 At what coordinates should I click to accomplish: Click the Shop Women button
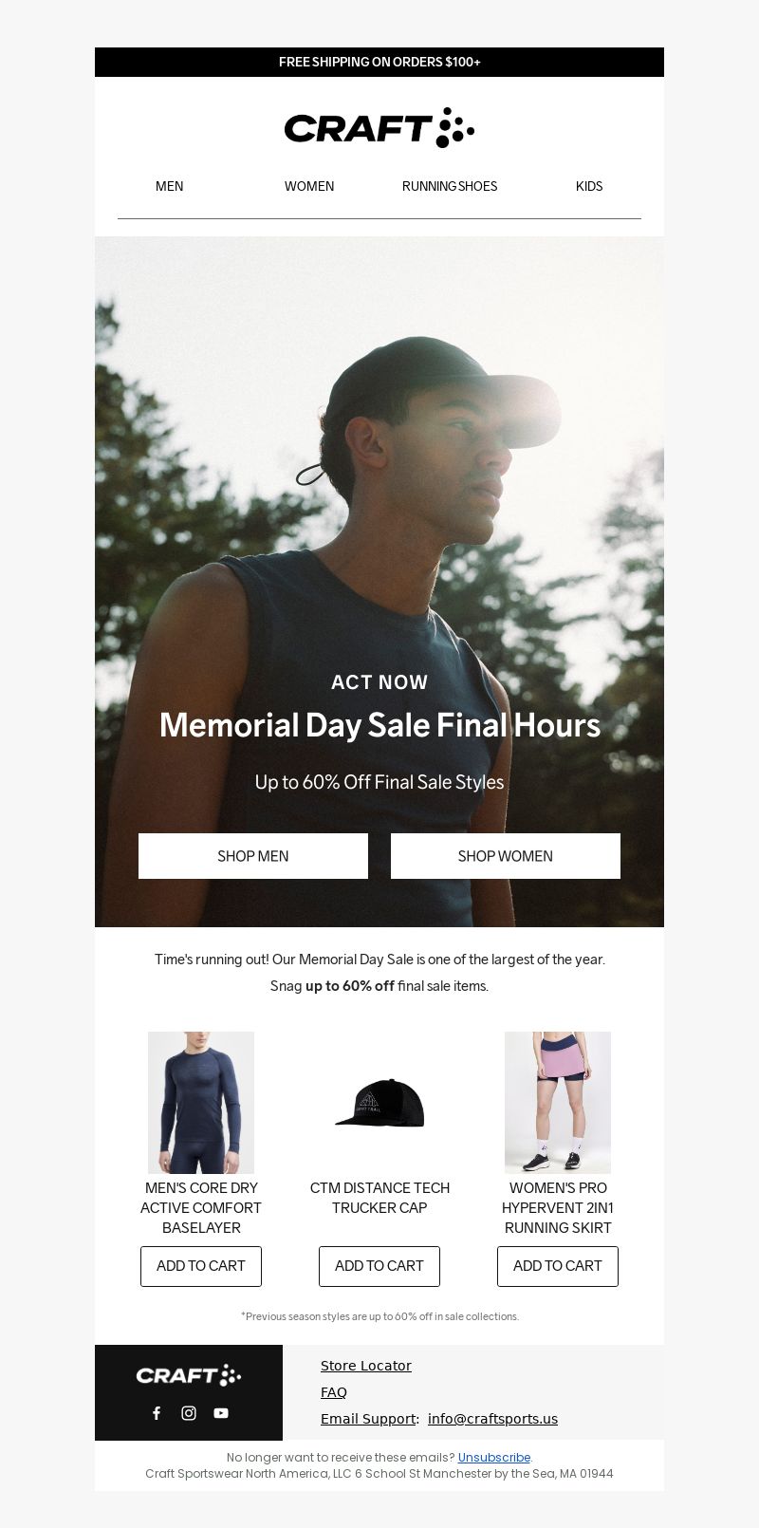[x=506, y=856]
